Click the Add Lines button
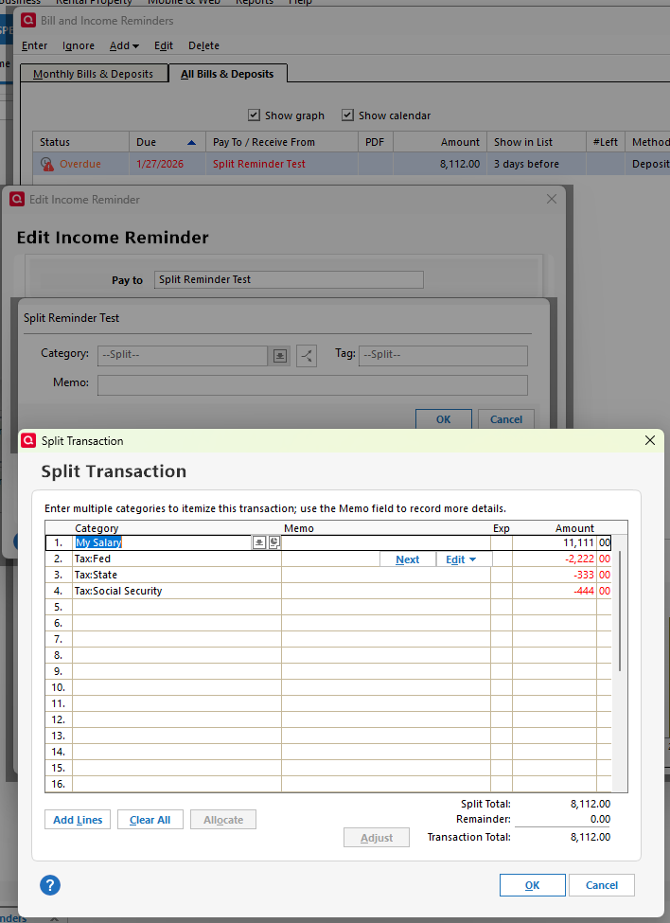 coord(78,820)
